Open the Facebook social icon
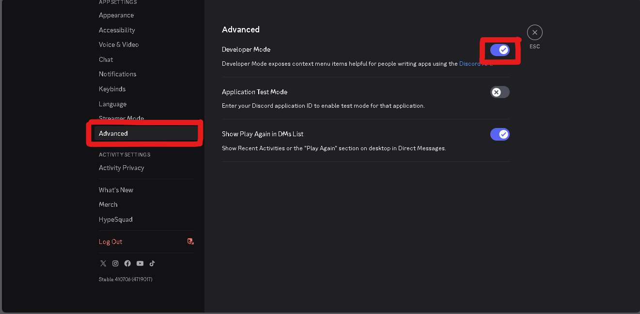 click(x=127, y=263)
